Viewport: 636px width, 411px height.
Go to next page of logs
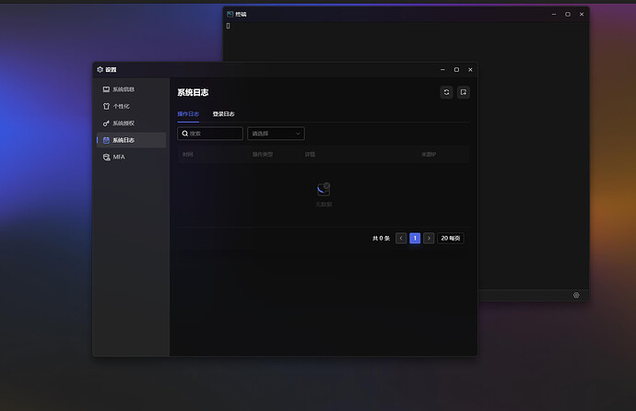(429, 238)
